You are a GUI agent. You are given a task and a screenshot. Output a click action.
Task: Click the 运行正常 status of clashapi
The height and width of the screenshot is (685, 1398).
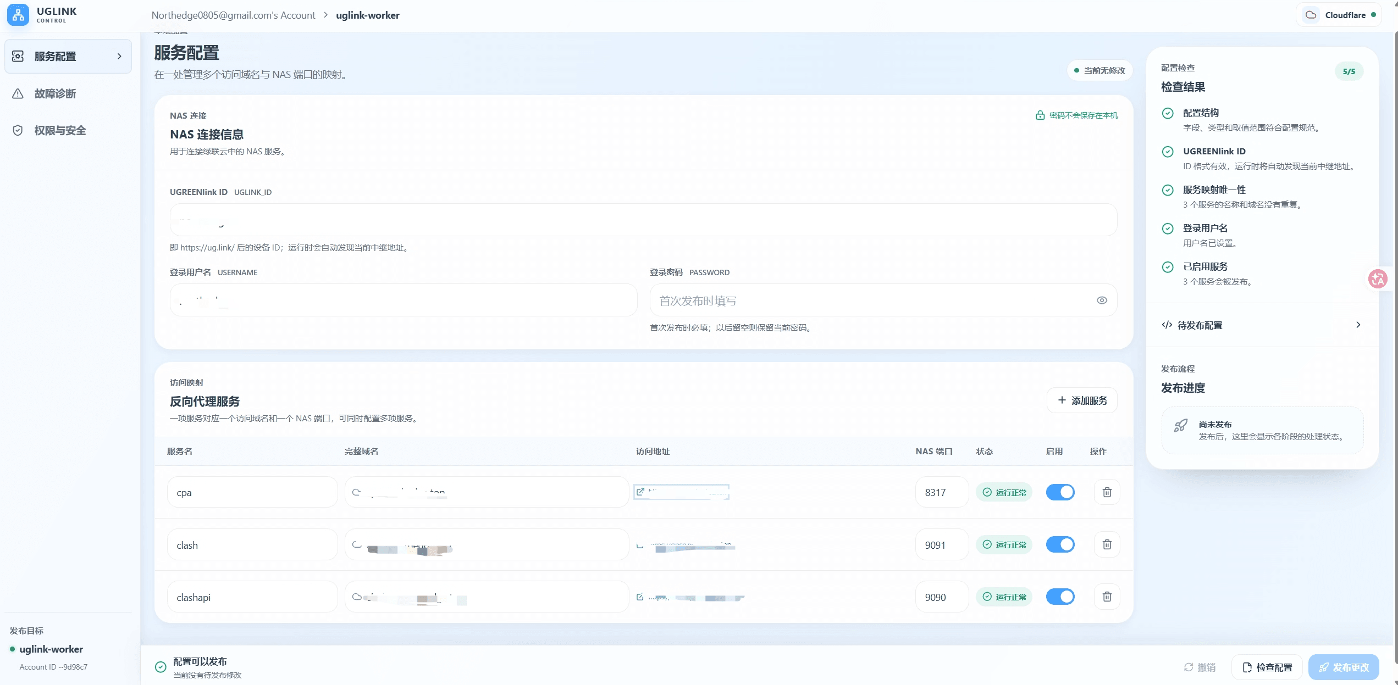pos(1004,597)
